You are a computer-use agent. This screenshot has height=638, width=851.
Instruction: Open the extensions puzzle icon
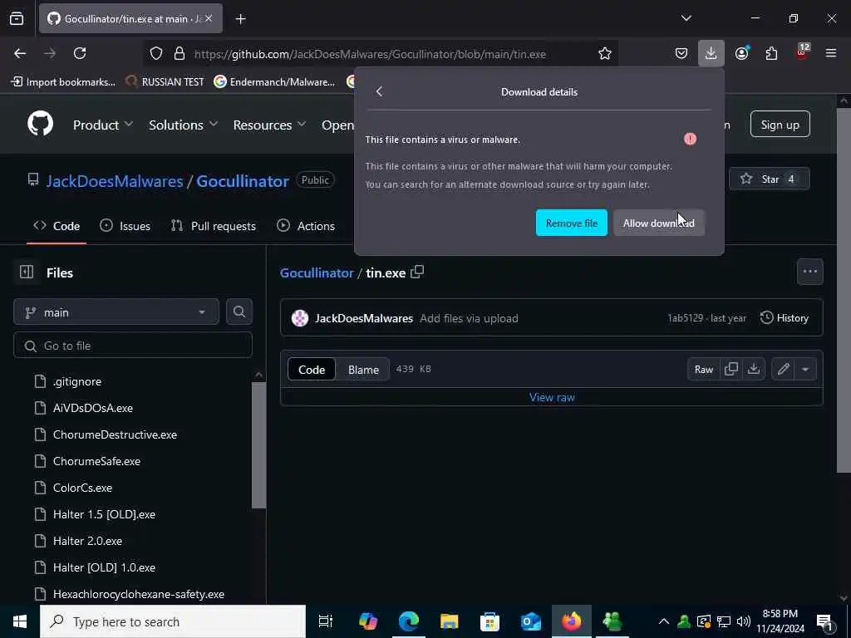(x=771, y=53)
